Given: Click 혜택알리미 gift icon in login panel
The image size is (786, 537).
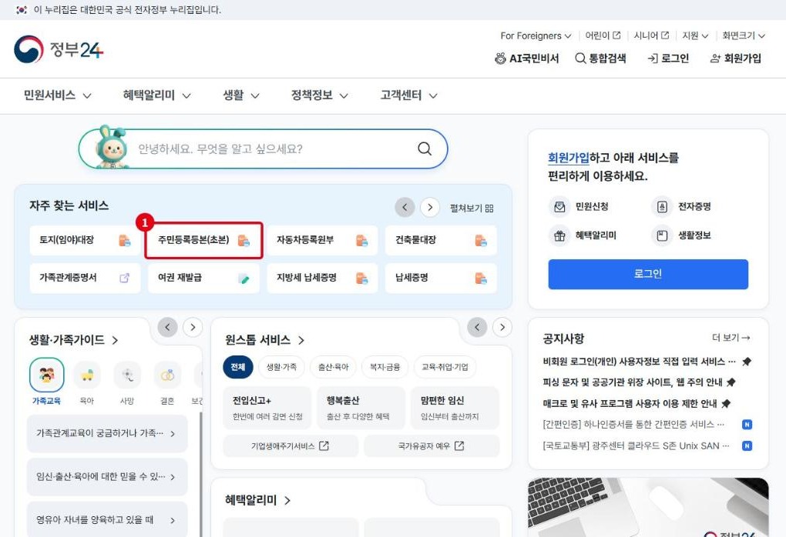Looking at the screenshot, I should coord(559,235).
